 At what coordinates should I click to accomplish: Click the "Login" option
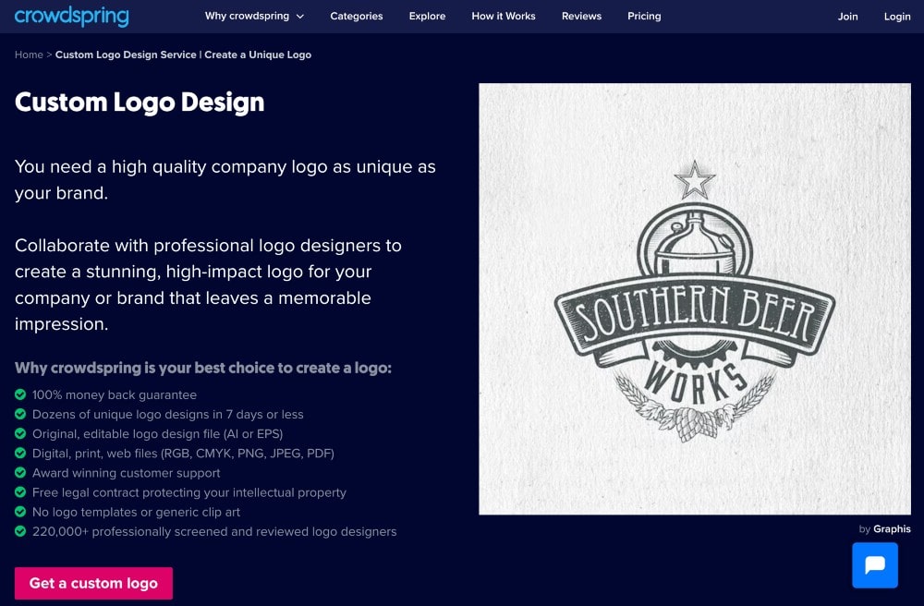pos(896,16)
